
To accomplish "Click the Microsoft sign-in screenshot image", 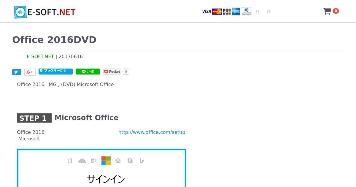I will (101, 168).
